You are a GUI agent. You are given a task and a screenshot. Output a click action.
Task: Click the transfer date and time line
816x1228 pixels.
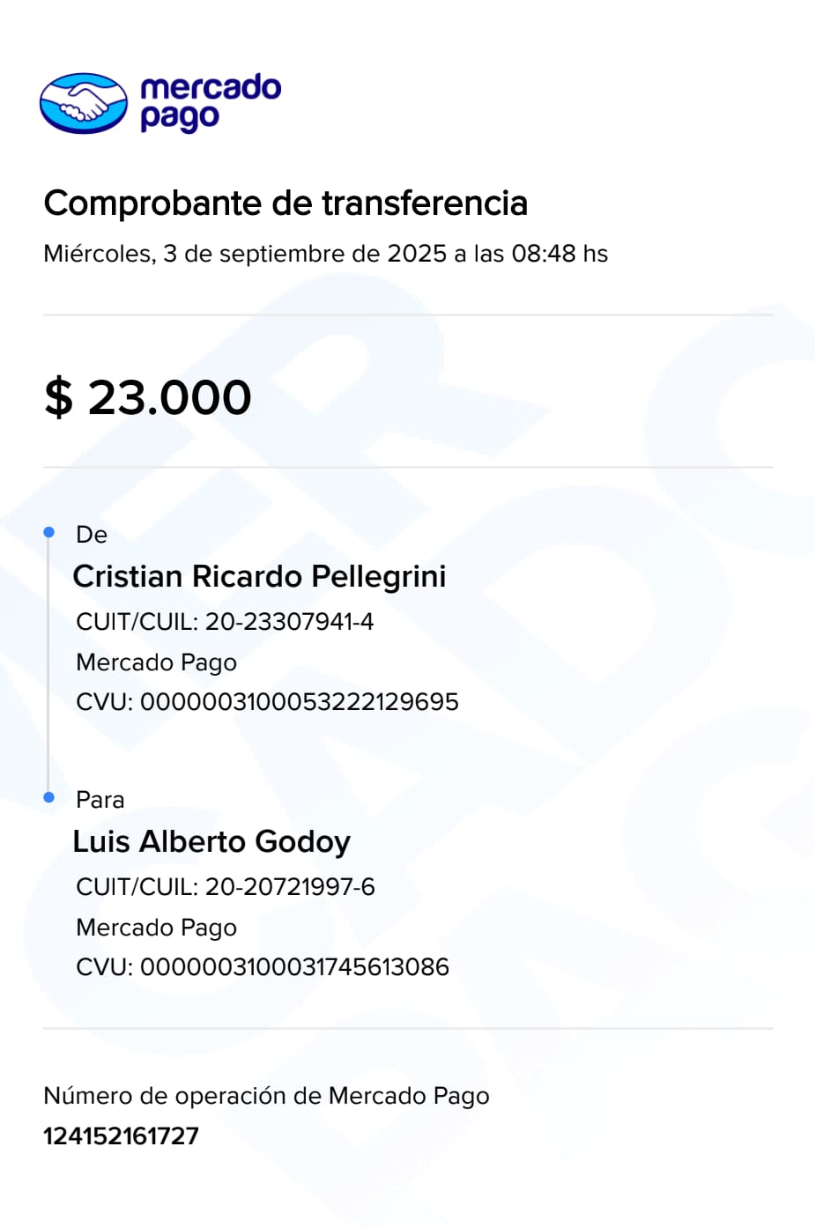[325, 254]
